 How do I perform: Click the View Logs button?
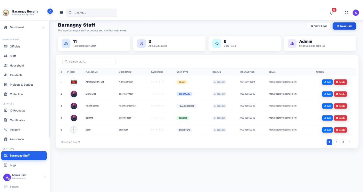[x=319, y=26]
